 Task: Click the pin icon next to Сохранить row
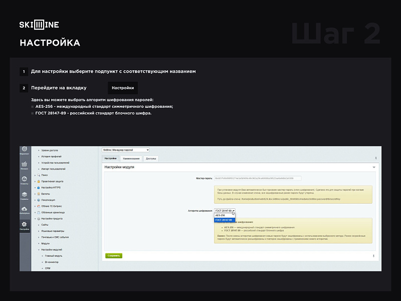[x=373, y=256]
